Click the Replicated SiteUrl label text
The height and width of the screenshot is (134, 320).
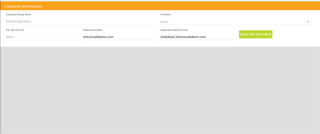point(93,30)
